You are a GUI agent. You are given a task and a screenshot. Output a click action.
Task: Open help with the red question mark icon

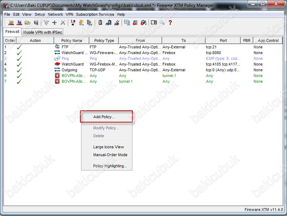[170, 23]
